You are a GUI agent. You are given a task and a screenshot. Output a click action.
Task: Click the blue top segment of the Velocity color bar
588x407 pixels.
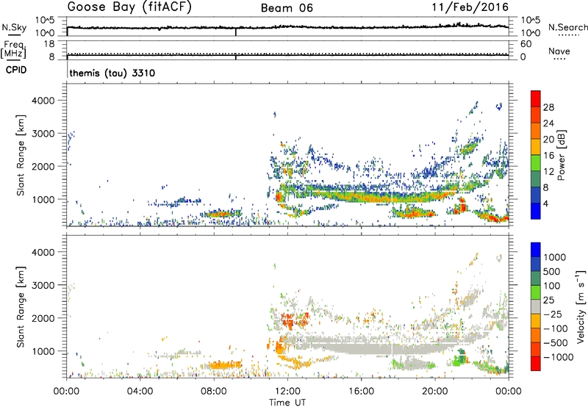[536, 250]
